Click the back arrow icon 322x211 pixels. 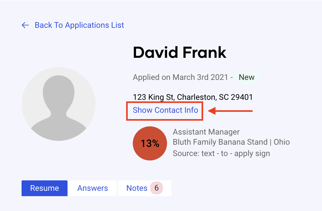(x=25, y=25)
